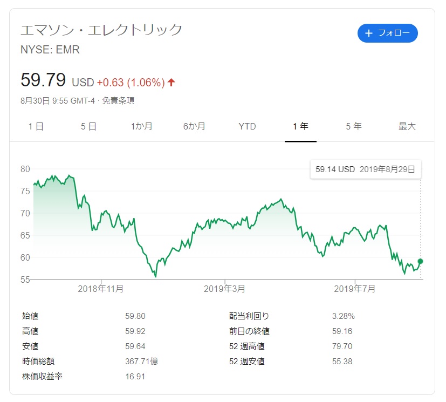Open the 免責条項 disclaimer link
Screen dimensions: 446x402
point(118,101)
